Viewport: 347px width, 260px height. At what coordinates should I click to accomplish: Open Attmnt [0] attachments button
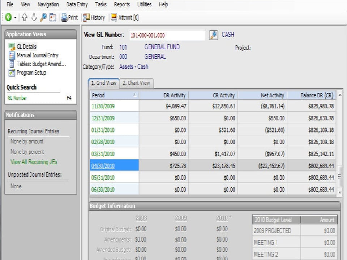coord(125,17)
